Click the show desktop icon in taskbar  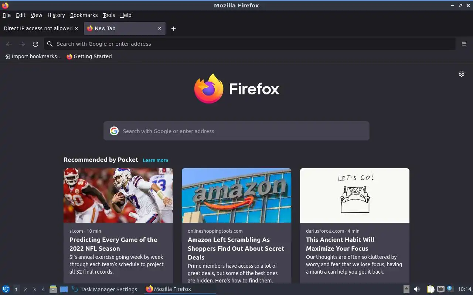[x=64, y=289]
